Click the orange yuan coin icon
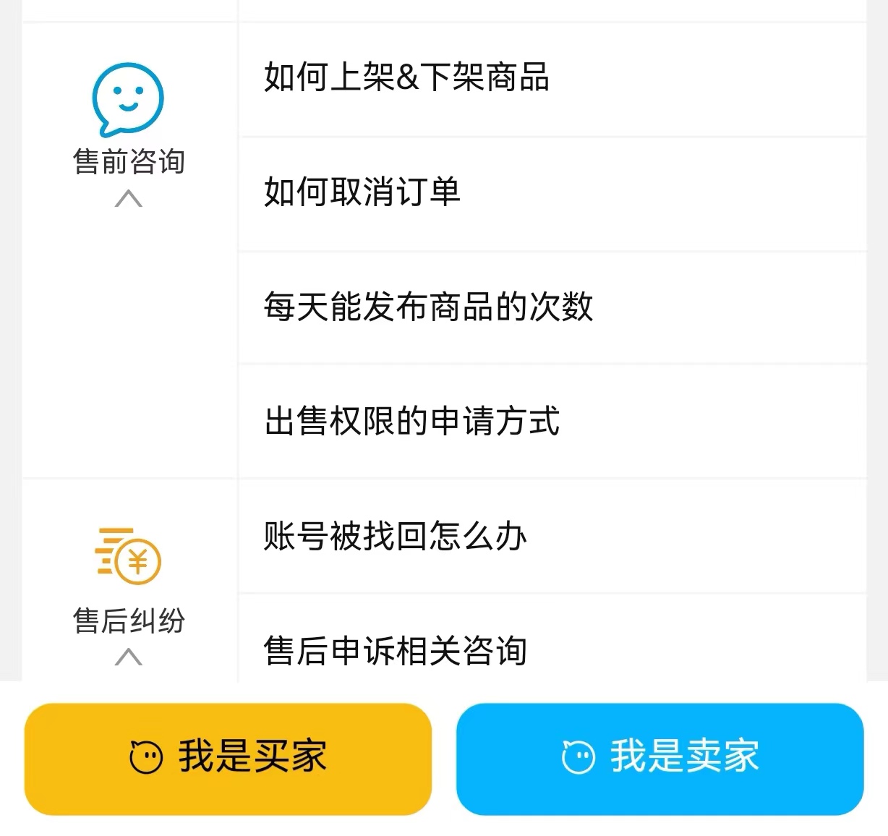The height and width of the screenshot is (836, 888). tap(129, 556)
